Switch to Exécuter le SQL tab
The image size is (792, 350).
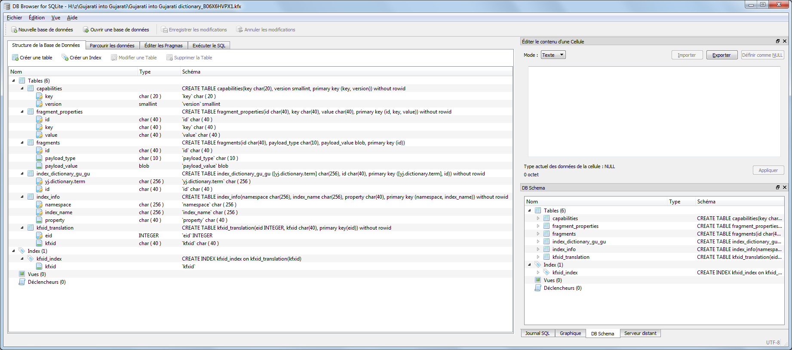[209, 46]
